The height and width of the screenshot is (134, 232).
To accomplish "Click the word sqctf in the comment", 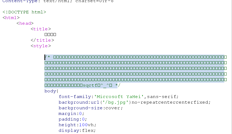I will click(x=88, y=85).
